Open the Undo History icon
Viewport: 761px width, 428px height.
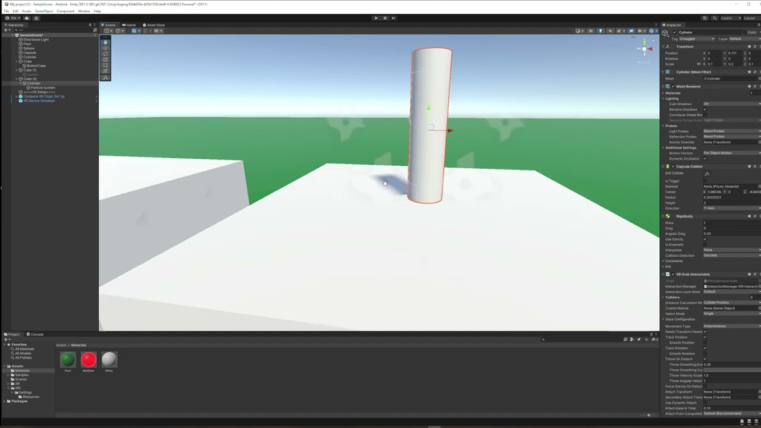[705, 18]
